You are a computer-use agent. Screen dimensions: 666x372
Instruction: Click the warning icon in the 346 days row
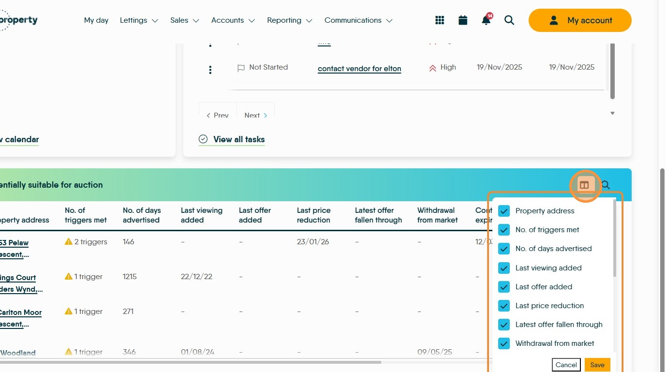[x=69, y=352]
